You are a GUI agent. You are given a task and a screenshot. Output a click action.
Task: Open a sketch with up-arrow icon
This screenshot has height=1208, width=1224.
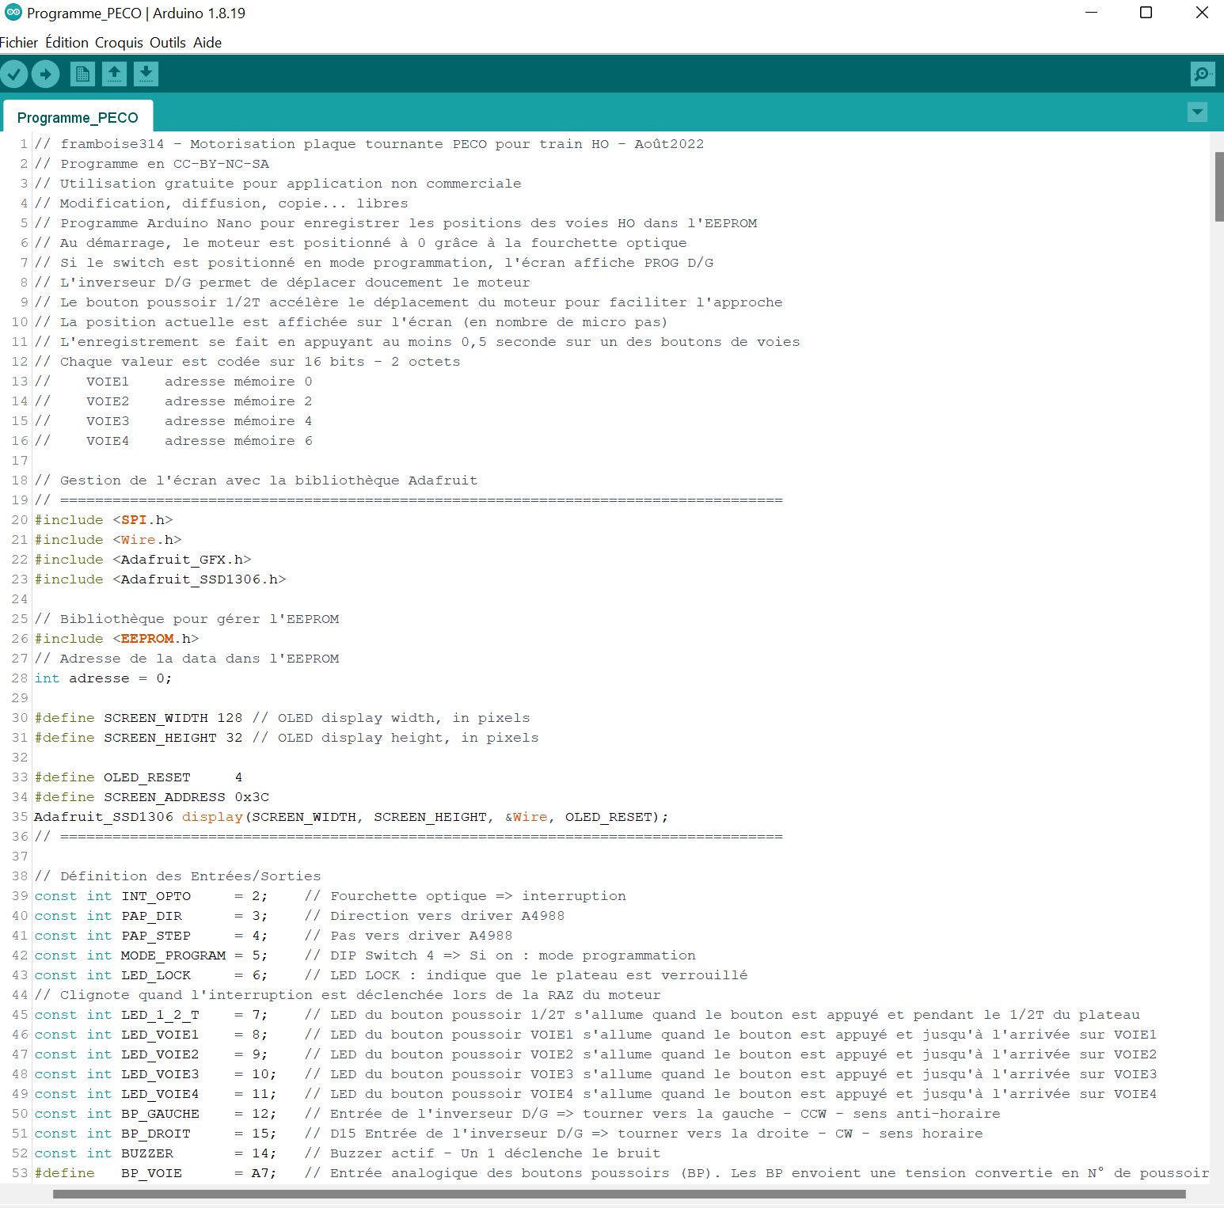[x=114, y=74]
